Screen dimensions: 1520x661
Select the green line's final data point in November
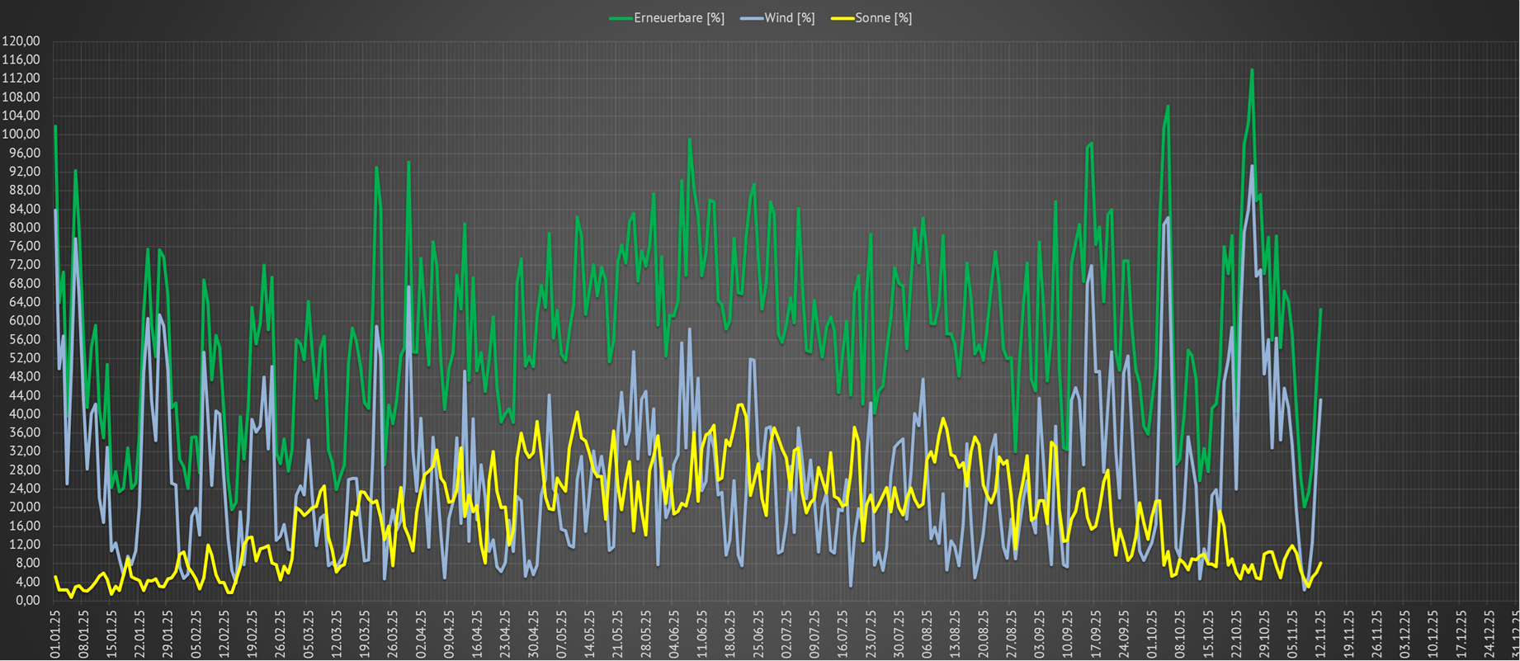tap(1320, 309)
